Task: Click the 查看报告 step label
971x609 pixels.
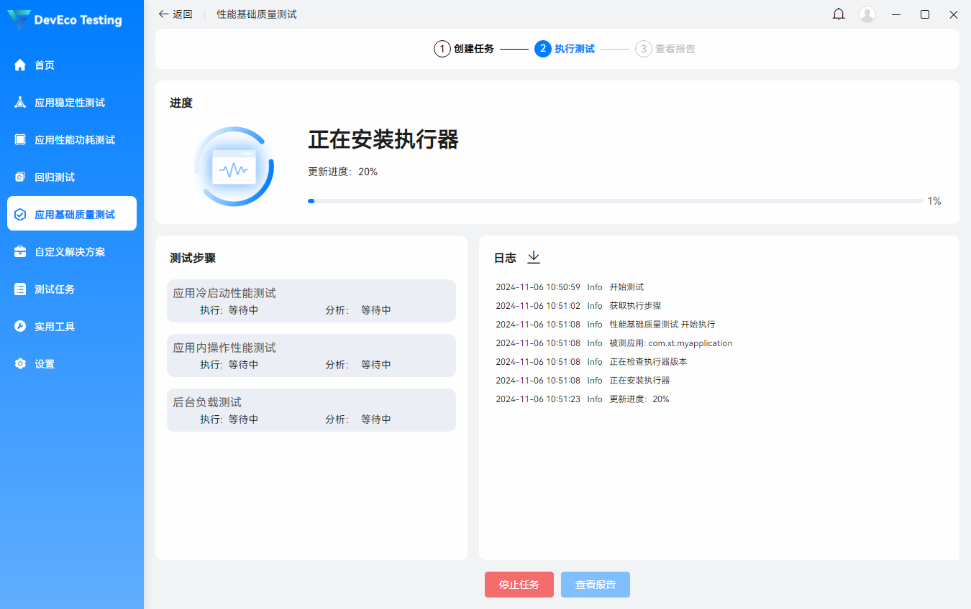Action: point(675,49)
